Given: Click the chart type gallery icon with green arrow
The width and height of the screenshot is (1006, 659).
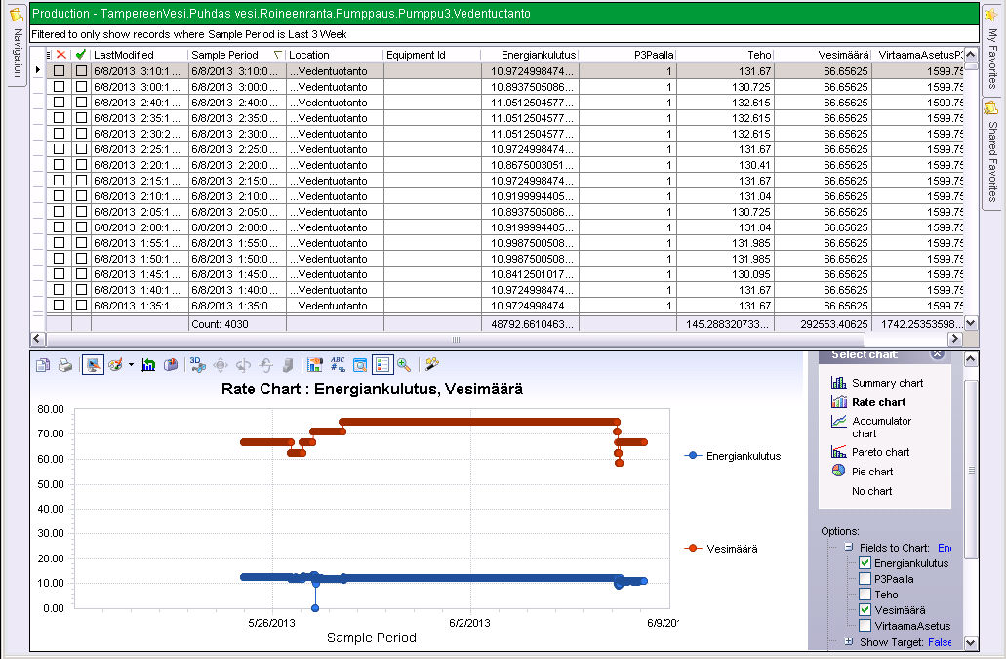Looking at the screenshot, I should [149, 365].
